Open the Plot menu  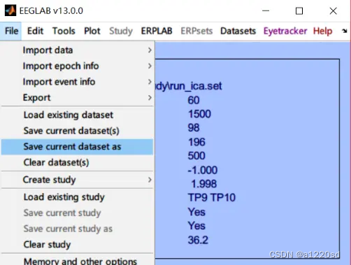[92, 31]
